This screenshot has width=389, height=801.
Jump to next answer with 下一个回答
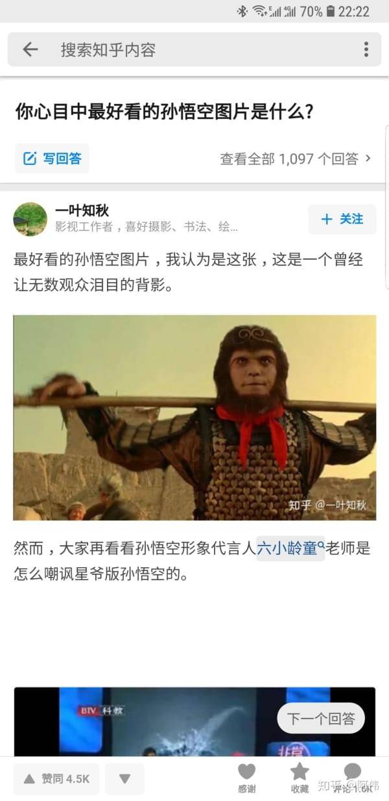[322, 718]
